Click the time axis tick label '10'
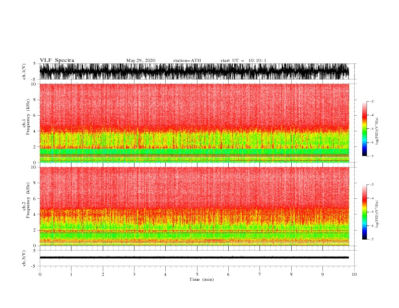 tap(354, 274)
